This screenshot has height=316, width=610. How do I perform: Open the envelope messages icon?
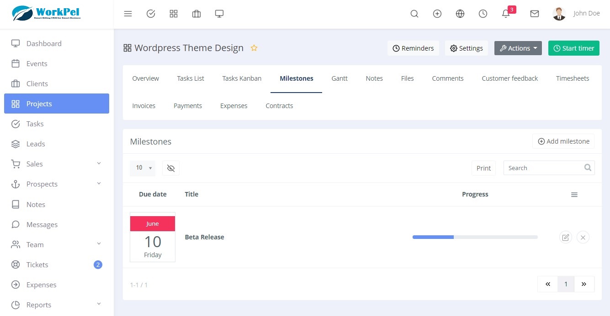pos(535,14)
